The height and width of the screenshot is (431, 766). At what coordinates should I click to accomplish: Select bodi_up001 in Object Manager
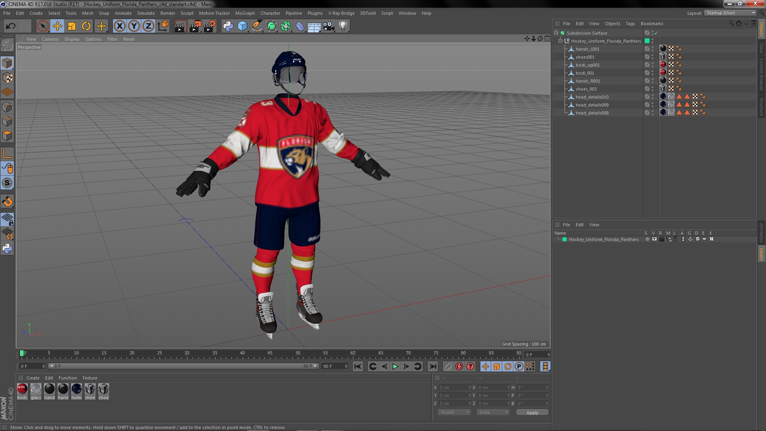point(587,65)
